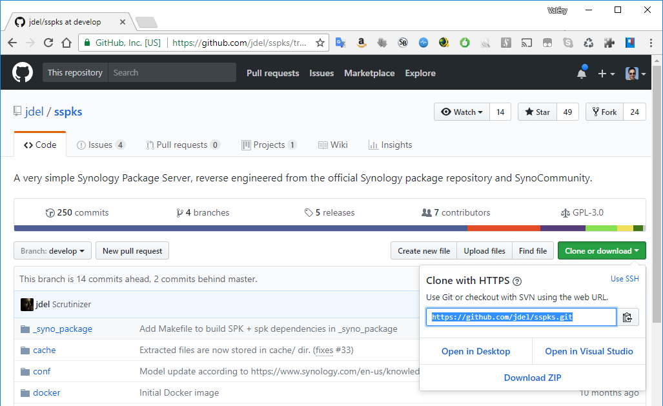This screenshot has width=663, height=406.
Task: Click the SB extension icon
Action: pyautogui.click(x=403, y=43)
